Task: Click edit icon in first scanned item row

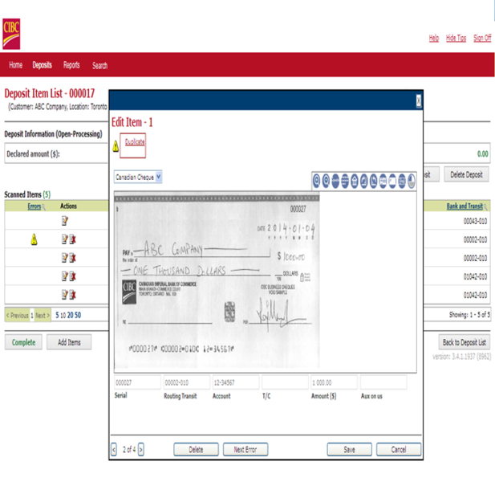Action: tap(65, 221)
